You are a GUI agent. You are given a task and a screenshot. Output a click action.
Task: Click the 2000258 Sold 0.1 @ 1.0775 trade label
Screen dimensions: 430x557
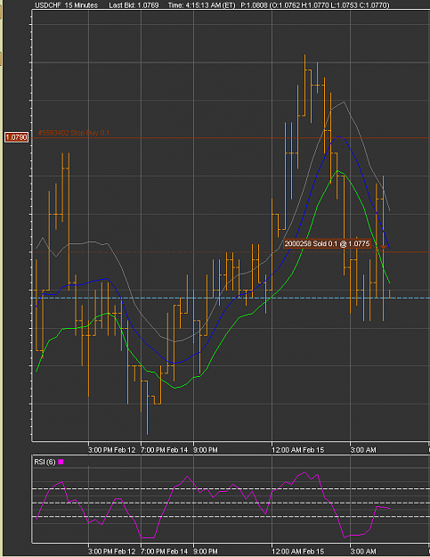coord(327,243)
